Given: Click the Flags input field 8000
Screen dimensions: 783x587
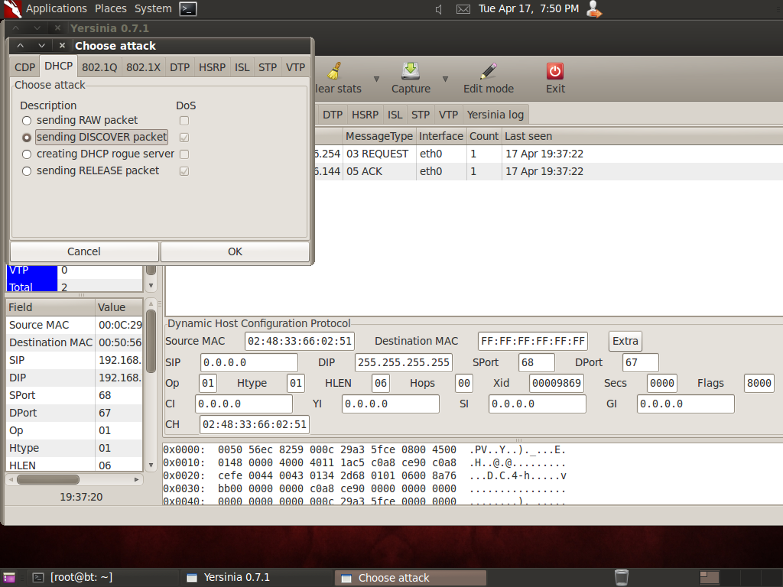Looking at the screenshot, I should [x=759, y=384].
